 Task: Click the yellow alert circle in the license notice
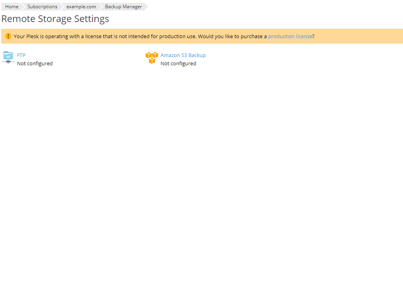coord(8,36)
